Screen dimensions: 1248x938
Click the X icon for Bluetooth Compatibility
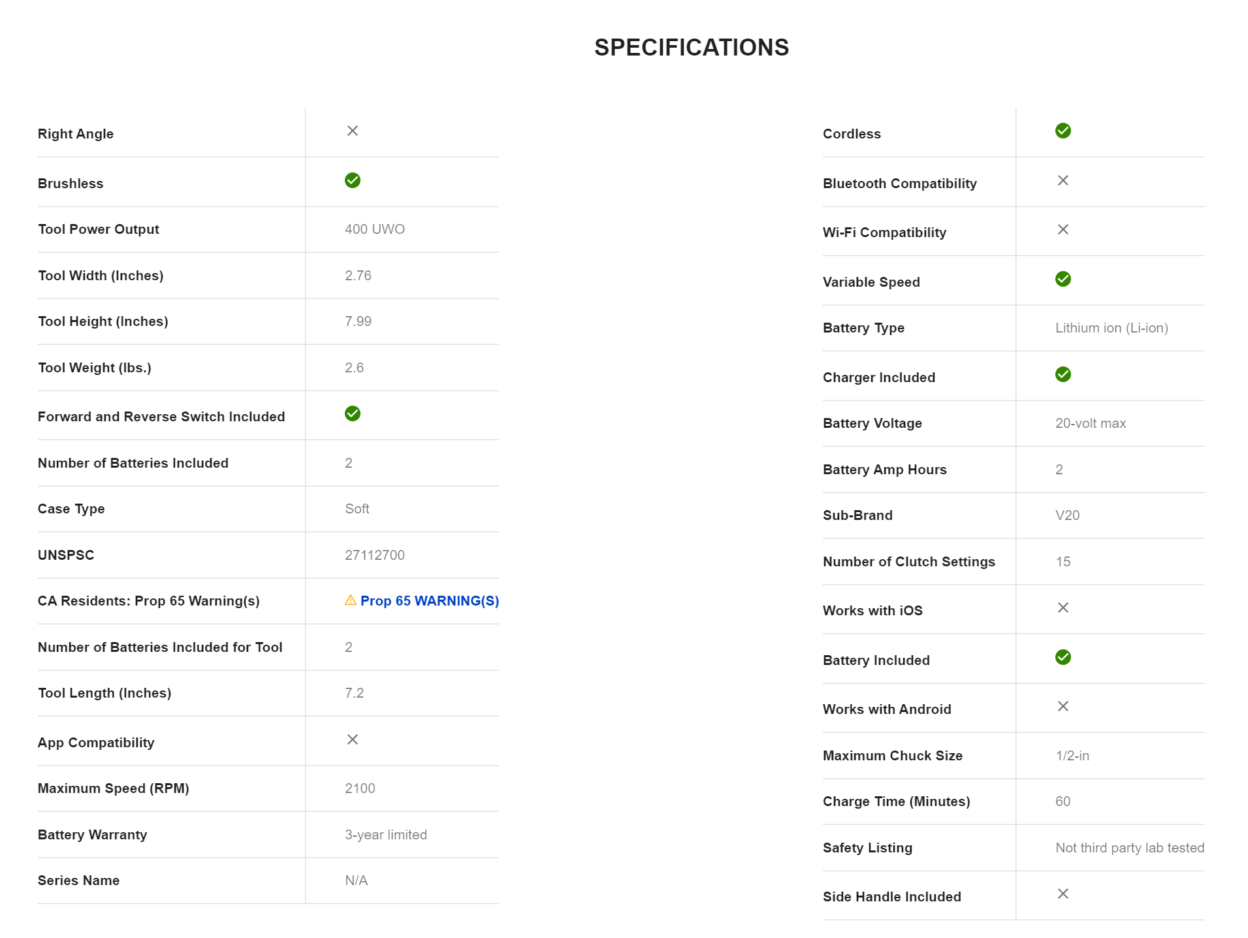click(1063, 180)
